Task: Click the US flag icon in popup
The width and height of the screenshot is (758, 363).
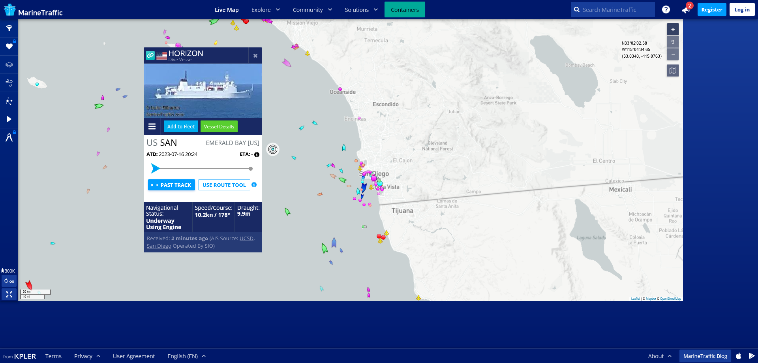Action: click(161, 56)
